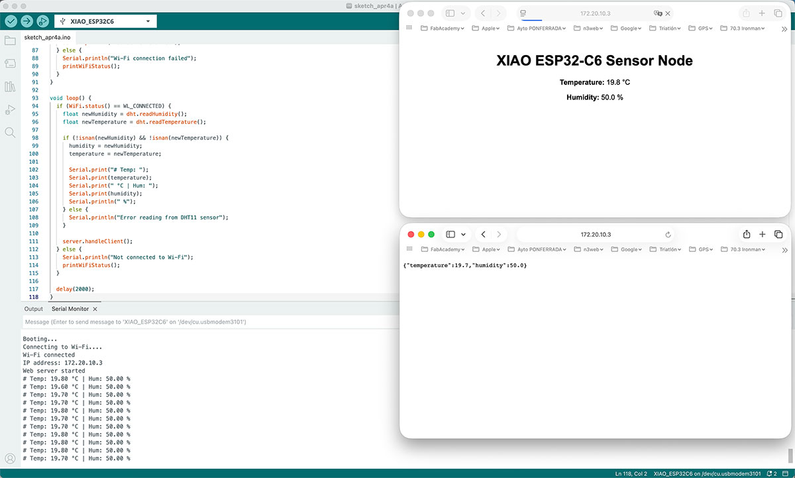
Task: Expand n3web folder in bottom Safari window
Action: 590,249
